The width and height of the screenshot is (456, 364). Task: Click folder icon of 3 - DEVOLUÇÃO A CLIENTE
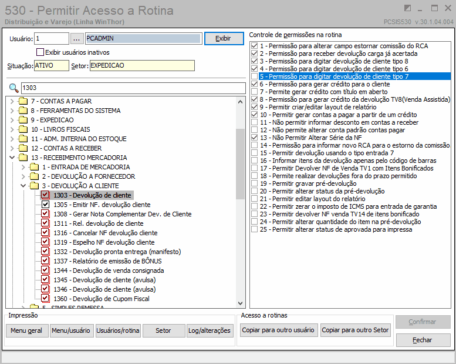point(34,186)
